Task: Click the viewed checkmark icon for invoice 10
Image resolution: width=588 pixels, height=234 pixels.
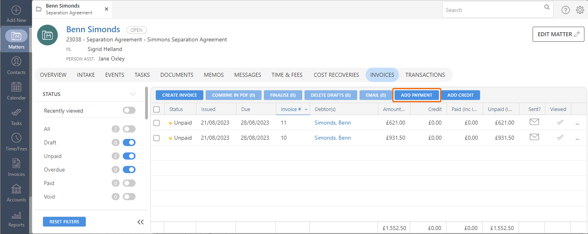Action: pyautogui.click(x=560, y=138)
